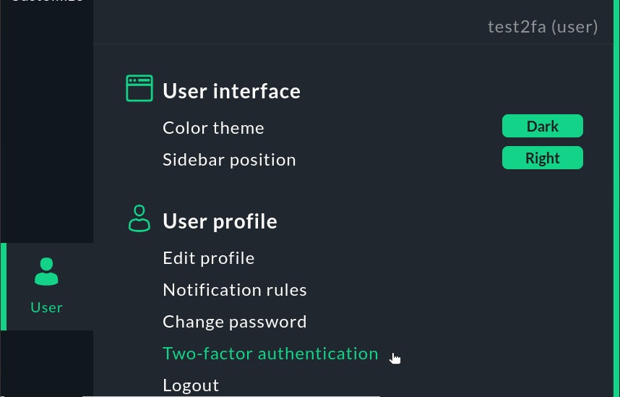Screen dimensions: 620x397
Task: Open Two-factor authentication
Action: 270,354
